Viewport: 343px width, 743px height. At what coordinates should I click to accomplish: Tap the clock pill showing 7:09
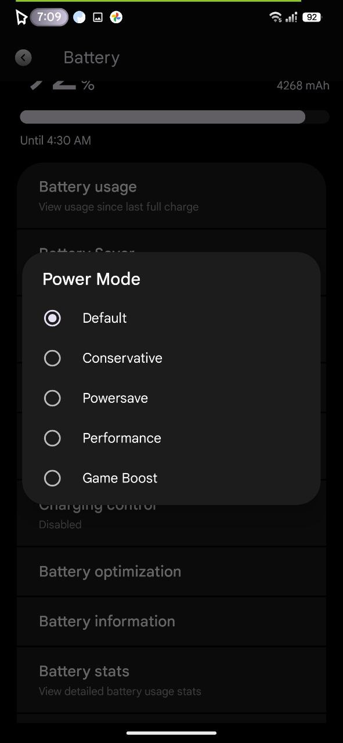pyautogui.click(x=49, y=17)
